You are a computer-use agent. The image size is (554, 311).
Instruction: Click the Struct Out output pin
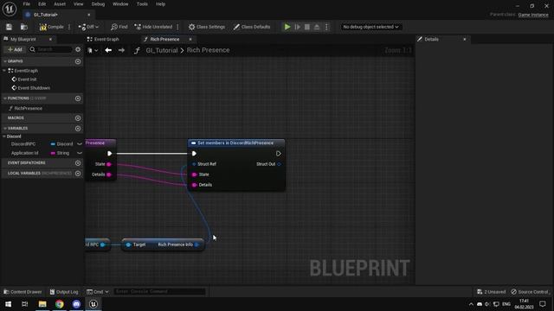[x=279, y=164]
